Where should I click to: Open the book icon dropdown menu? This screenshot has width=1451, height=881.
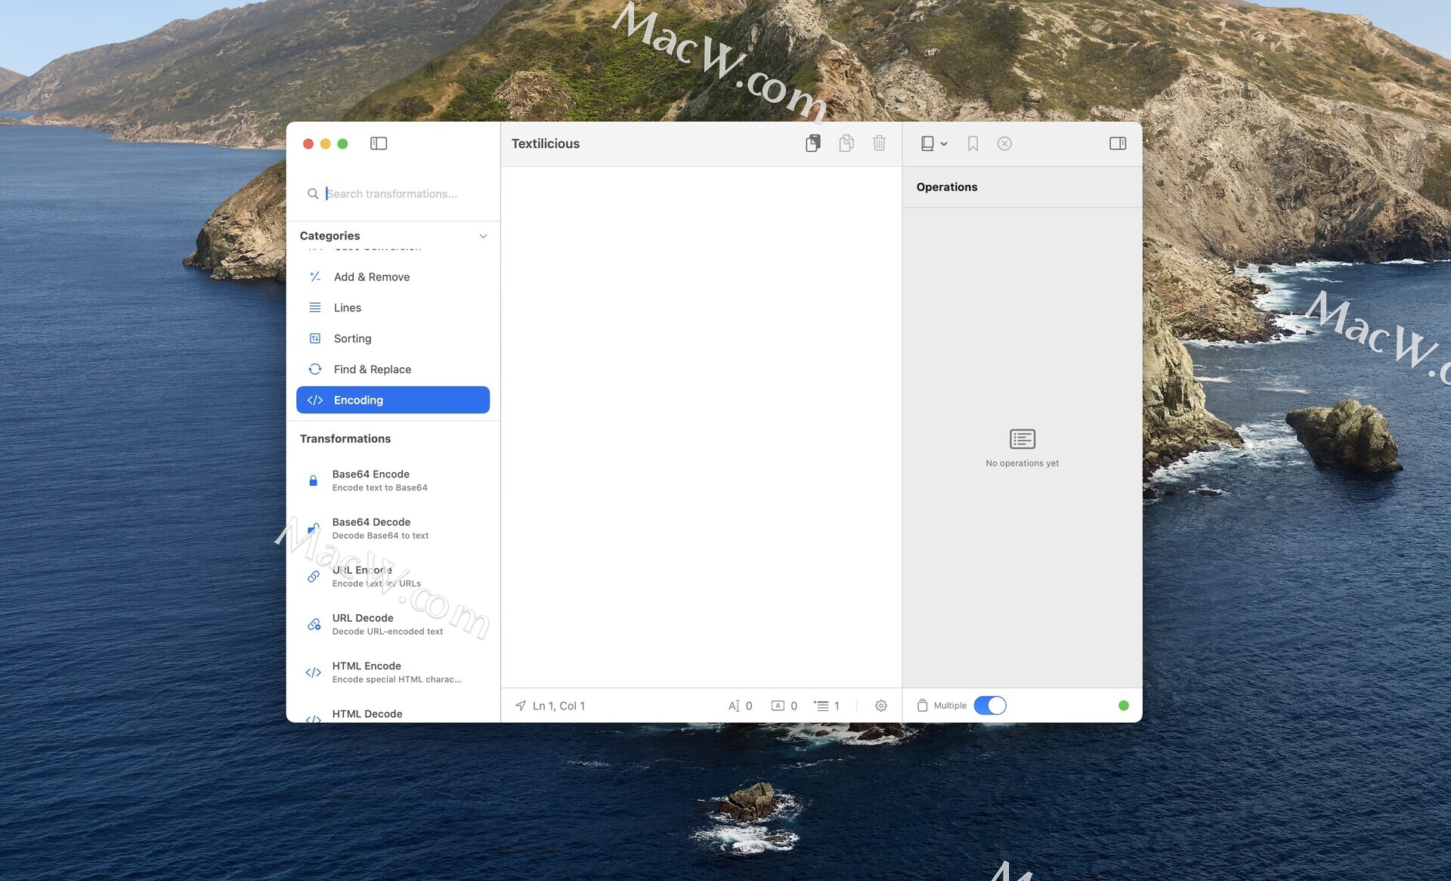[933, 144]
